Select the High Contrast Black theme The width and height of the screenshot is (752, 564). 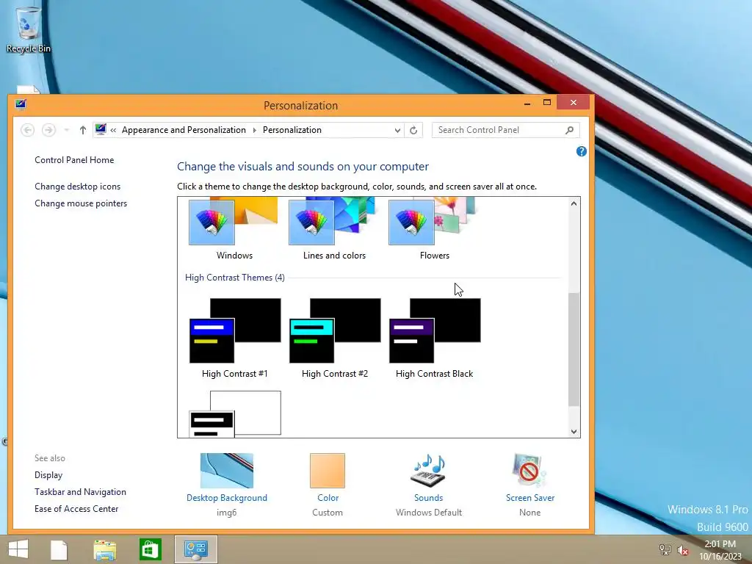click(435, 339)
